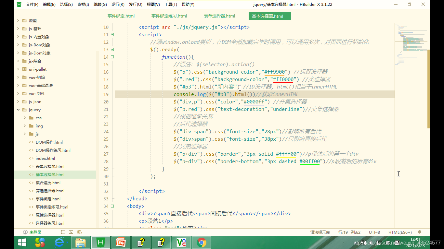Open File Explorer from taskbar
Viewport: 444px width, 249px height.
click(80, 243)
